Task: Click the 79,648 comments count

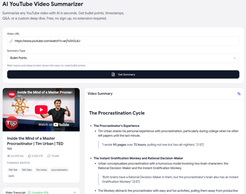Action: (55, 156)
